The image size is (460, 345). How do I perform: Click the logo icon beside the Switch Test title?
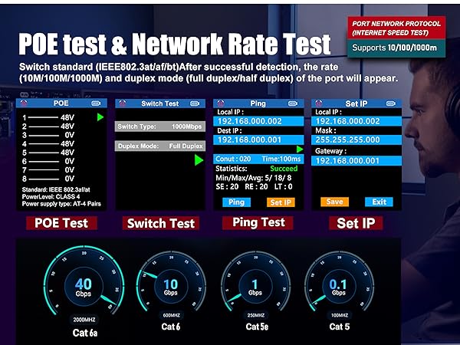[123, 103]
